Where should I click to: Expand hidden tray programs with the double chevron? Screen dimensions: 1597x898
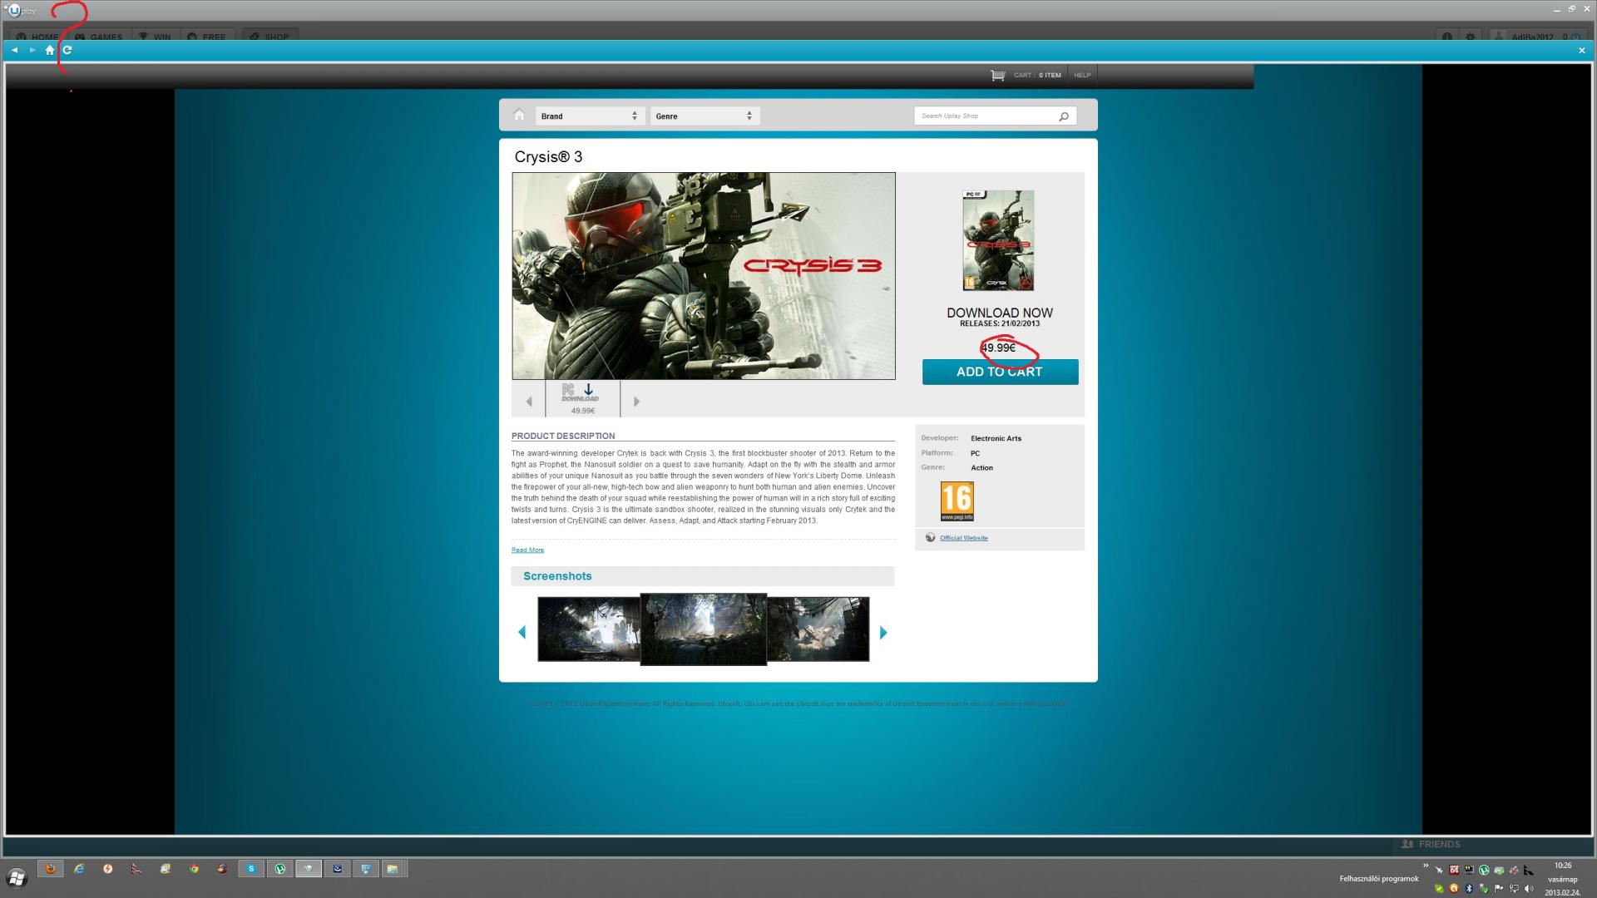[1426, 866]
